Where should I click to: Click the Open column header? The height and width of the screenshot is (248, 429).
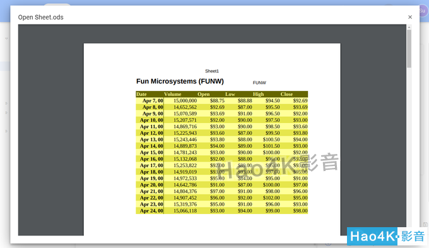point(204,94)
